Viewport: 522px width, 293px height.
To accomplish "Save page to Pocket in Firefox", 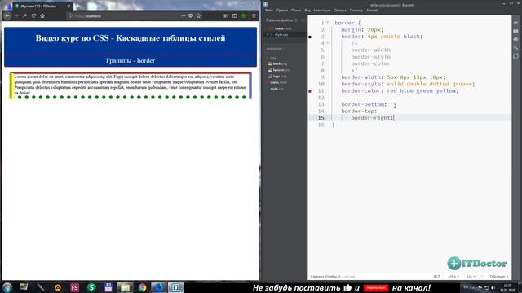I will click(191, 15).
